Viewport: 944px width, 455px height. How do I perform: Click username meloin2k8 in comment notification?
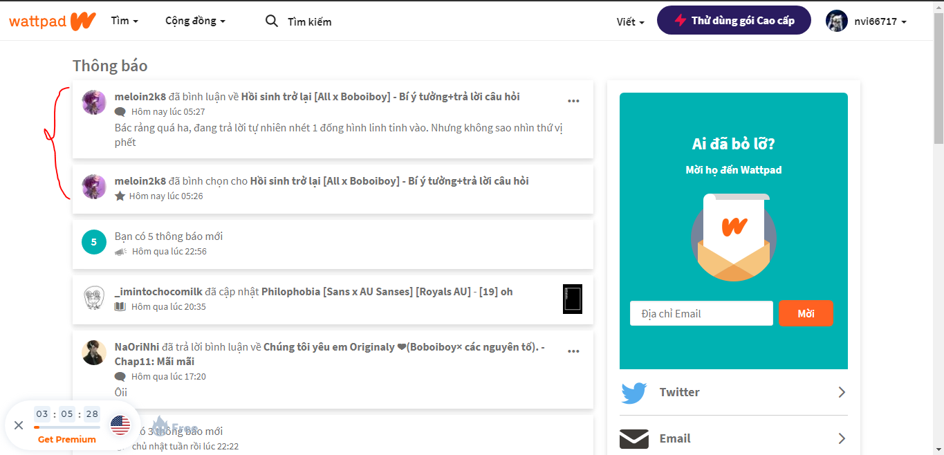140,96
